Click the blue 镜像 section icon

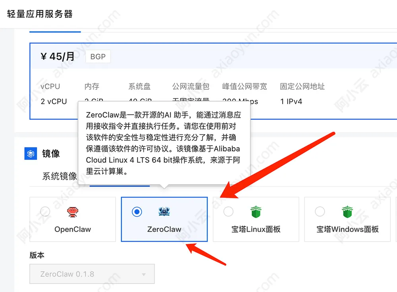(31, 154)
